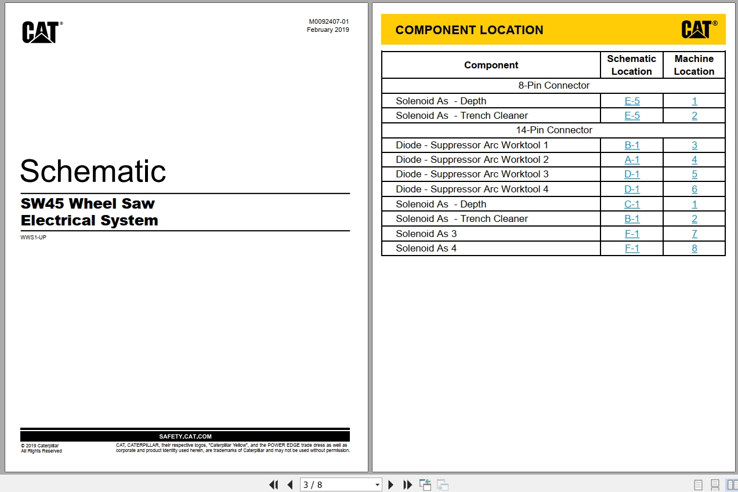The width and height of the screenshot is (738, 492).
Task: Click the next view navigation icon
Action: [443, 485]
